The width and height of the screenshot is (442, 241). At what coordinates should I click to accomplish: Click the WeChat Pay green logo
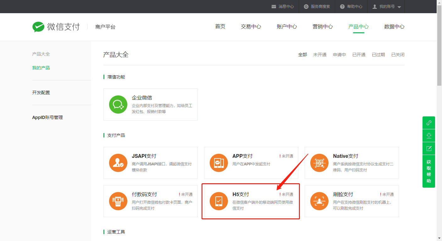(x=38, y=27)
